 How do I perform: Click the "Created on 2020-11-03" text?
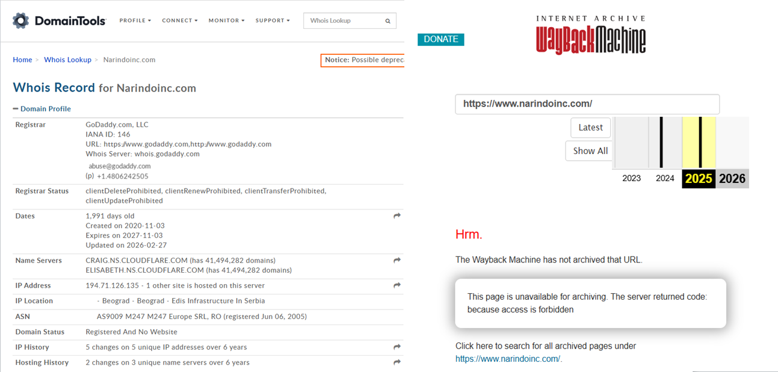125,226
